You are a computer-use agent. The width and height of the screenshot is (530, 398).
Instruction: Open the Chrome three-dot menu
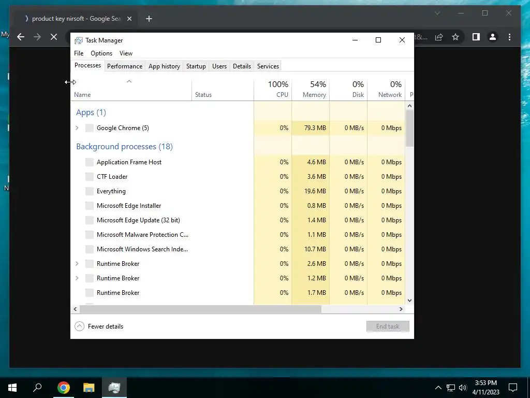click(x=509, y=37)
